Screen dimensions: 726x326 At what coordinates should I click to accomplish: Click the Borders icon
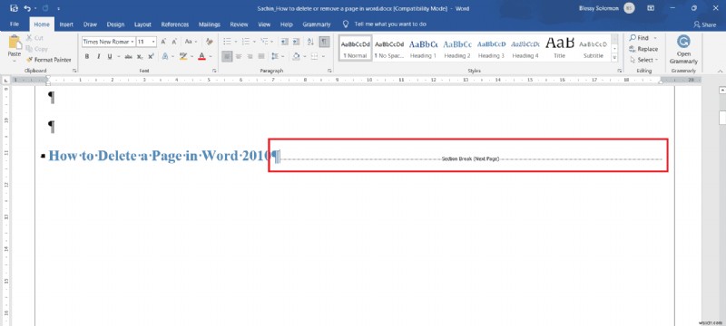point(314,56)
